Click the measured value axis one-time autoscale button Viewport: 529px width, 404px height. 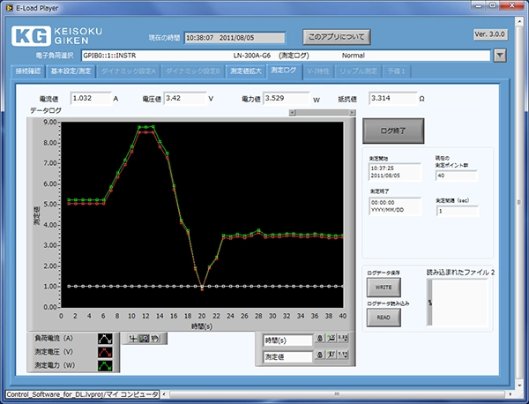[x=332, y=357]
